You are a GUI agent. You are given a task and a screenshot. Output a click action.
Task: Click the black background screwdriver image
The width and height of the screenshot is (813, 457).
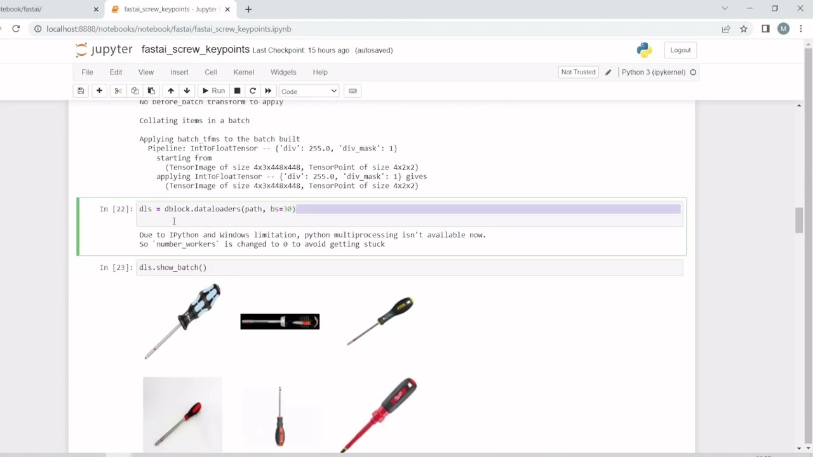(x=279, y=322)
